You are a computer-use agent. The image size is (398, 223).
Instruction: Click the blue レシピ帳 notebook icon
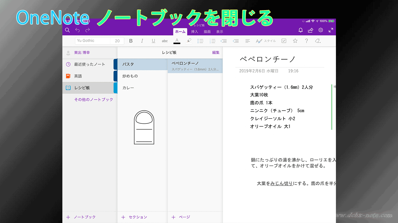tap(68, 88)
